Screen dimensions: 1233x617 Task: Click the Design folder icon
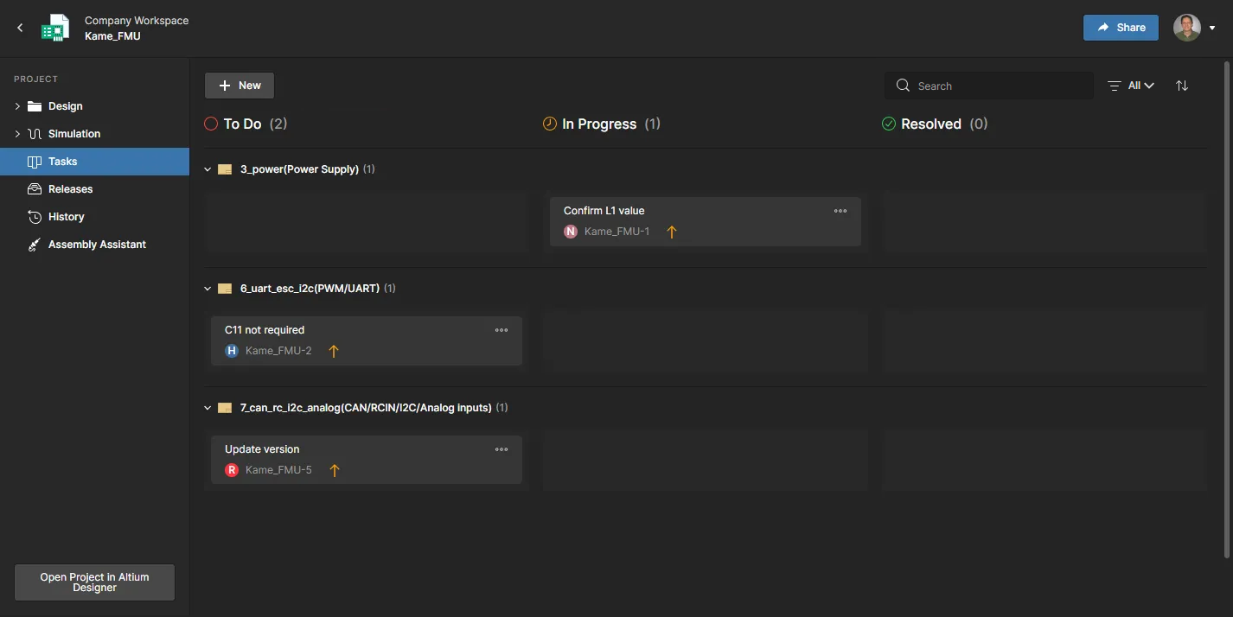[x=35, y=106]
